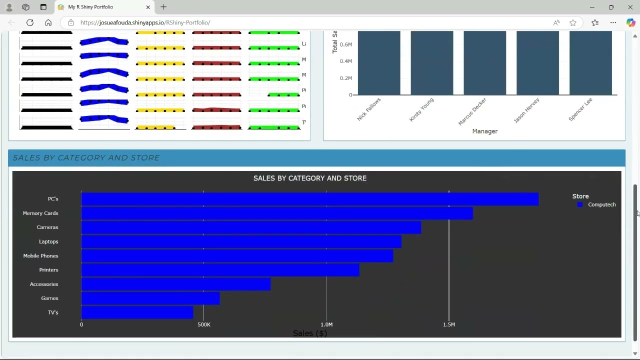The height and width of the screenshot is (360, 640).
Task: Click the Marcus Decker manager bar
Action: click(485, 62)
